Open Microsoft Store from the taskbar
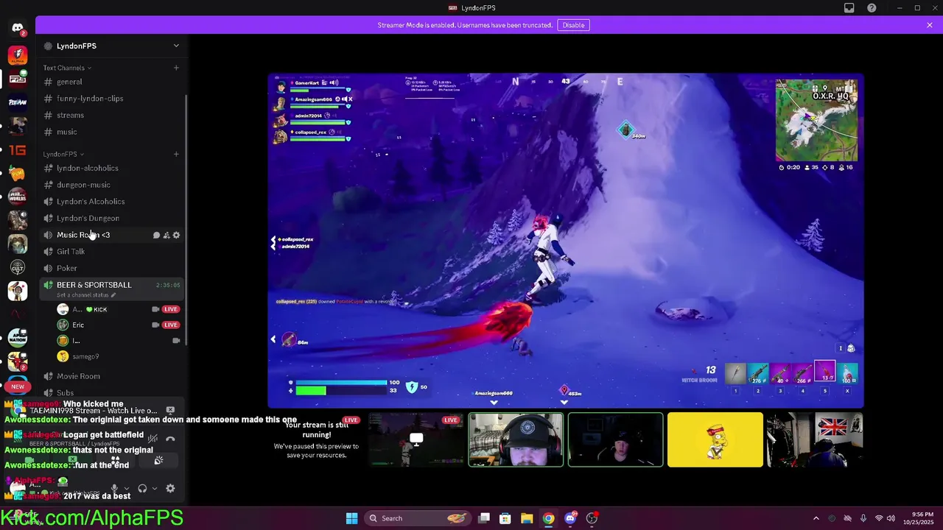This screenshot has height=530, width=943. tap(505, 518)
